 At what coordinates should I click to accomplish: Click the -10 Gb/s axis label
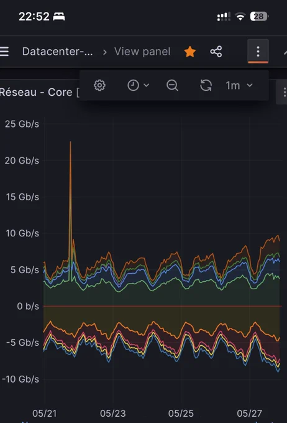20,379
